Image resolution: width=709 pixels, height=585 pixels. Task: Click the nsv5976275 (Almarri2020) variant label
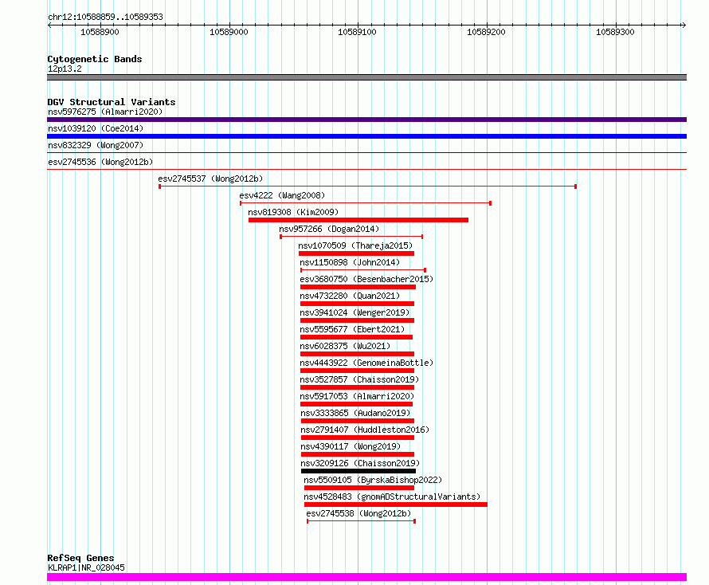(105, 112)
